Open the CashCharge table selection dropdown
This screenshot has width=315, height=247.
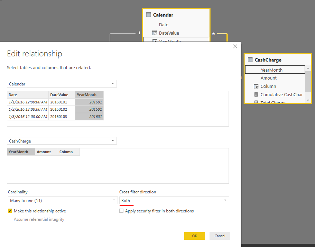click(x=62, y=141)
